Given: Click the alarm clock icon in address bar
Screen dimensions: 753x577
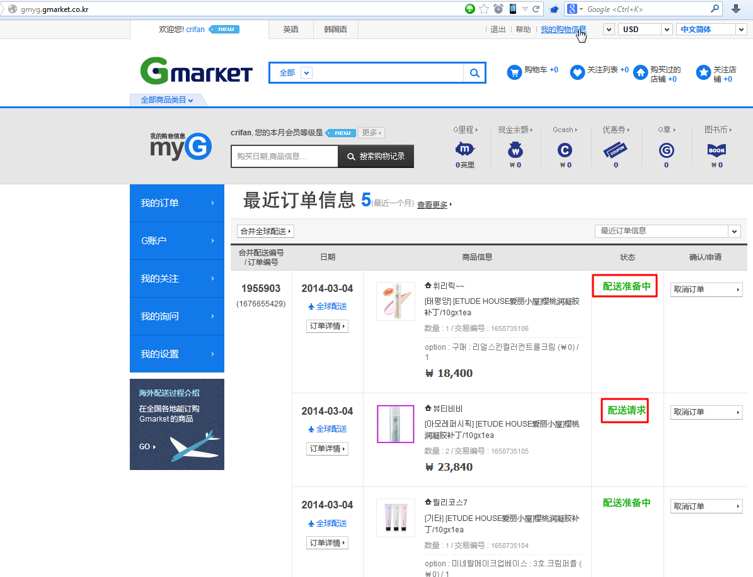Looking at the screenshot, I should click(x=498, y=9).
